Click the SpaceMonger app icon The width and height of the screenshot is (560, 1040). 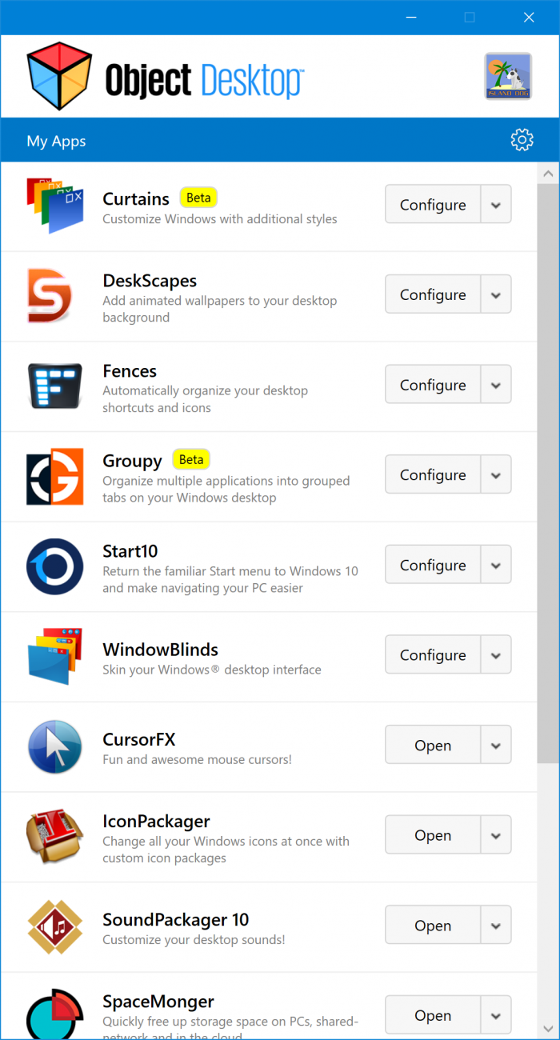pyautogui.click(x=55, y=1013)
